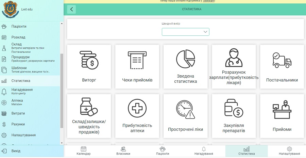Click the bell icon beside sidebar Нагадування
306x158 pixels.
tap(4, 92)
